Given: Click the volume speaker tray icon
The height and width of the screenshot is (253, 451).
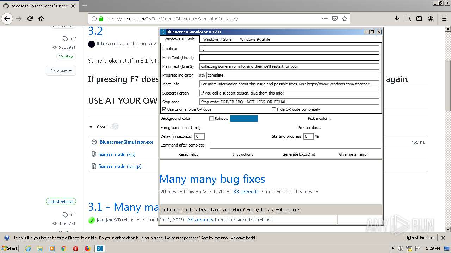Looking at the screenshot, I should click(x=401, y=248).
